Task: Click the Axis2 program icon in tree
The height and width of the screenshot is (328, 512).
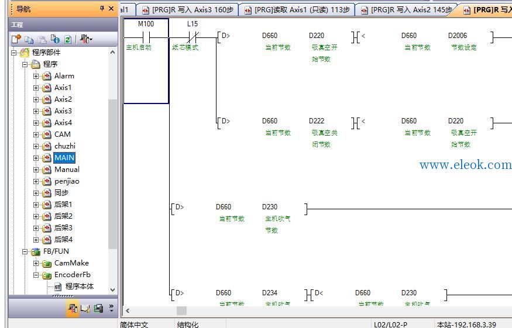Action: coord(47,99)
